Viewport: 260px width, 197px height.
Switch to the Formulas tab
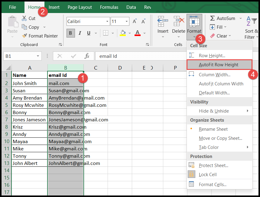(x=109, y=7)
